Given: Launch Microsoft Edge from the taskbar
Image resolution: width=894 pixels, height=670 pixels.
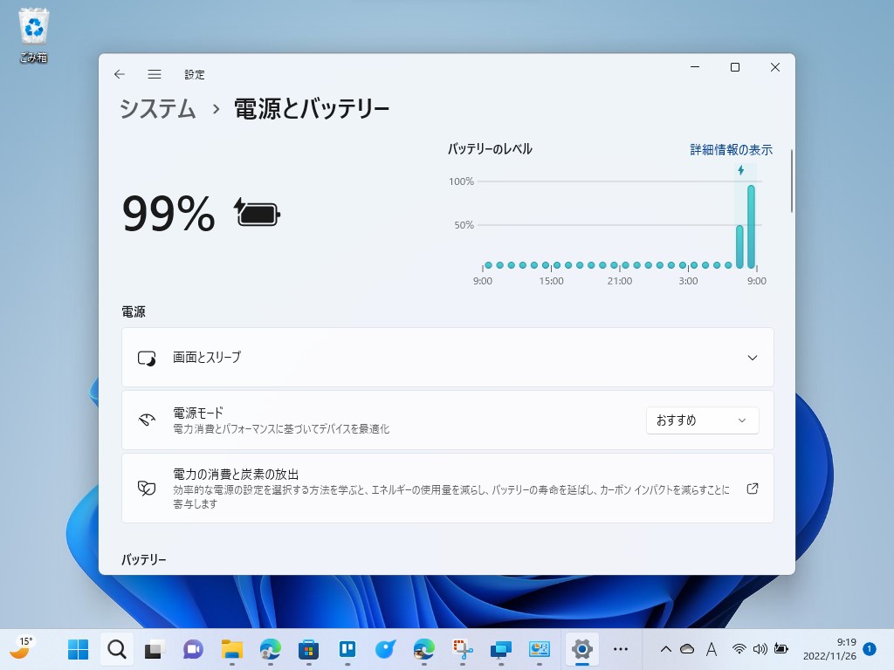Looking at the screenshot, I should [x=270, y=649].
